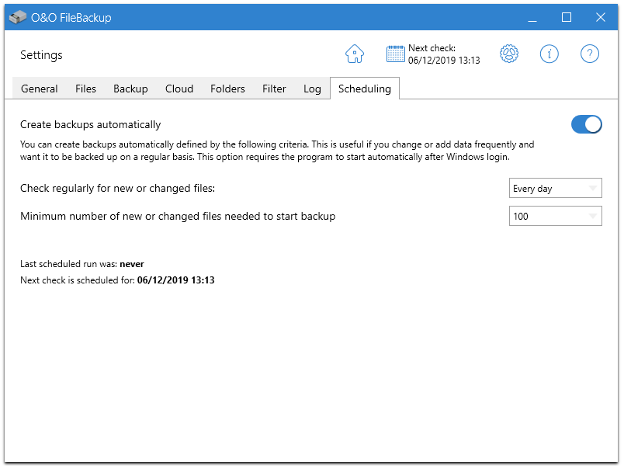
Task: Open the minimum files dropdown showing 100
Action: pos(555,217)
